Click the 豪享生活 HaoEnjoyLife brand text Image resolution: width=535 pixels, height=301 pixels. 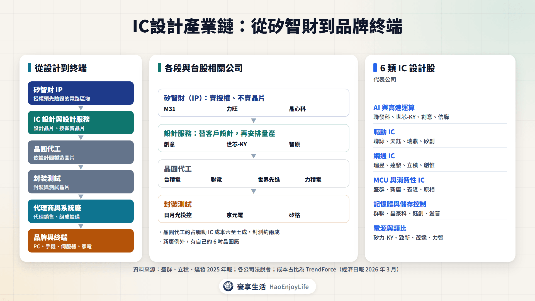[273, 287]
